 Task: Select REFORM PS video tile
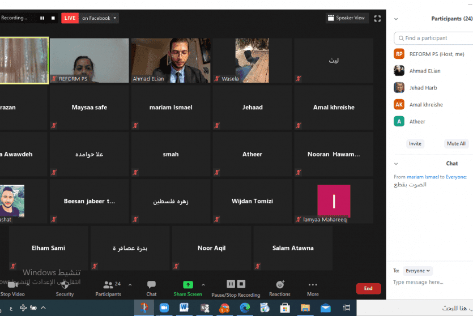point(90,60)
